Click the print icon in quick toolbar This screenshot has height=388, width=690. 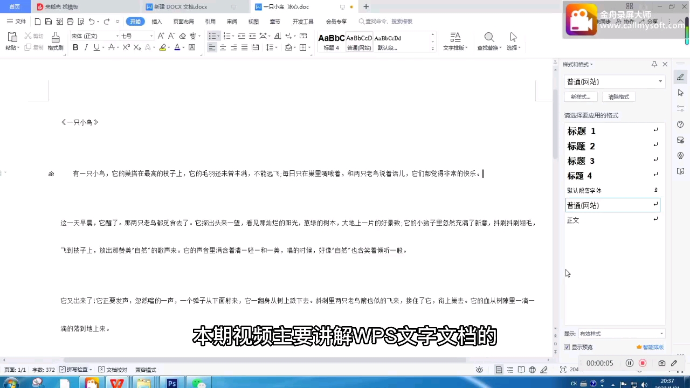[x=70, y=22]
